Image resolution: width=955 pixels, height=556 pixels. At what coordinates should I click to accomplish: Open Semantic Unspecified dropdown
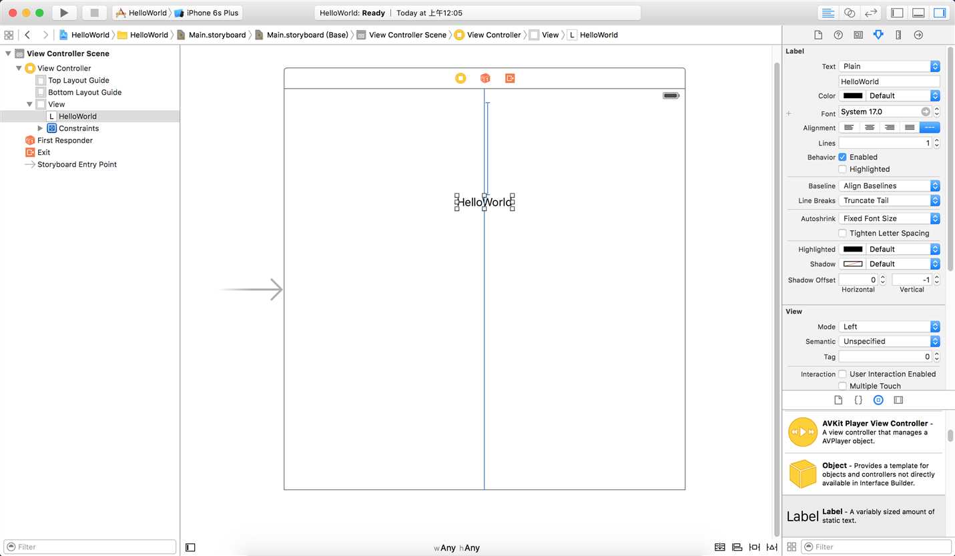(889, 341)
